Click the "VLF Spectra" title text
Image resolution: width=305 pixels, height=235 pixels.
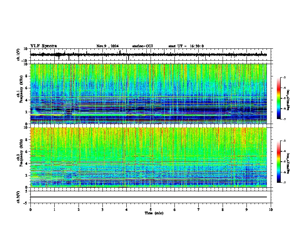click(44, 46)
